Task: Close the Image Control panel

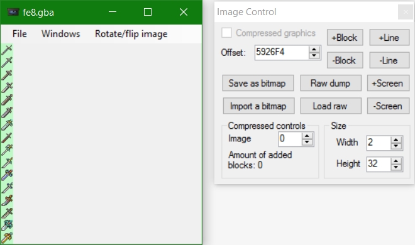Action: coord(406,12)
